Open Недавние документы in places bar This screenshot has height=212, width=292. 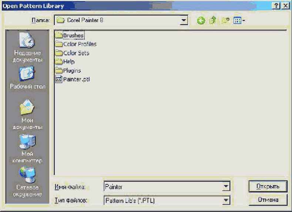click(x=27, y=48)
